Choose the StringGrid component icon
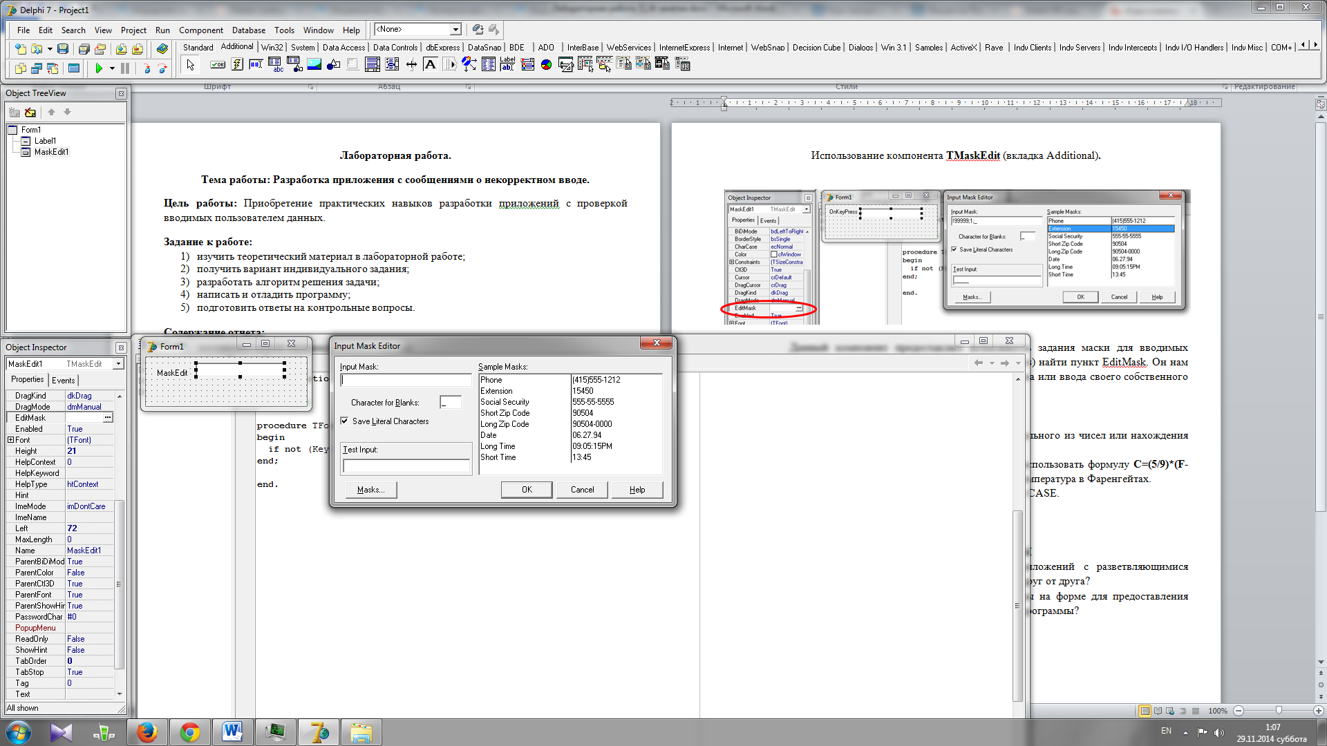 [x=276, y=65]
